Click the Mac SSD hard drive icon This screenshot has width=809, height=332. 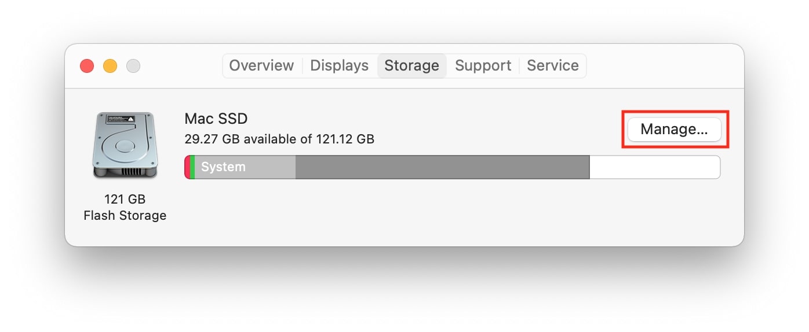coord(125,145)
